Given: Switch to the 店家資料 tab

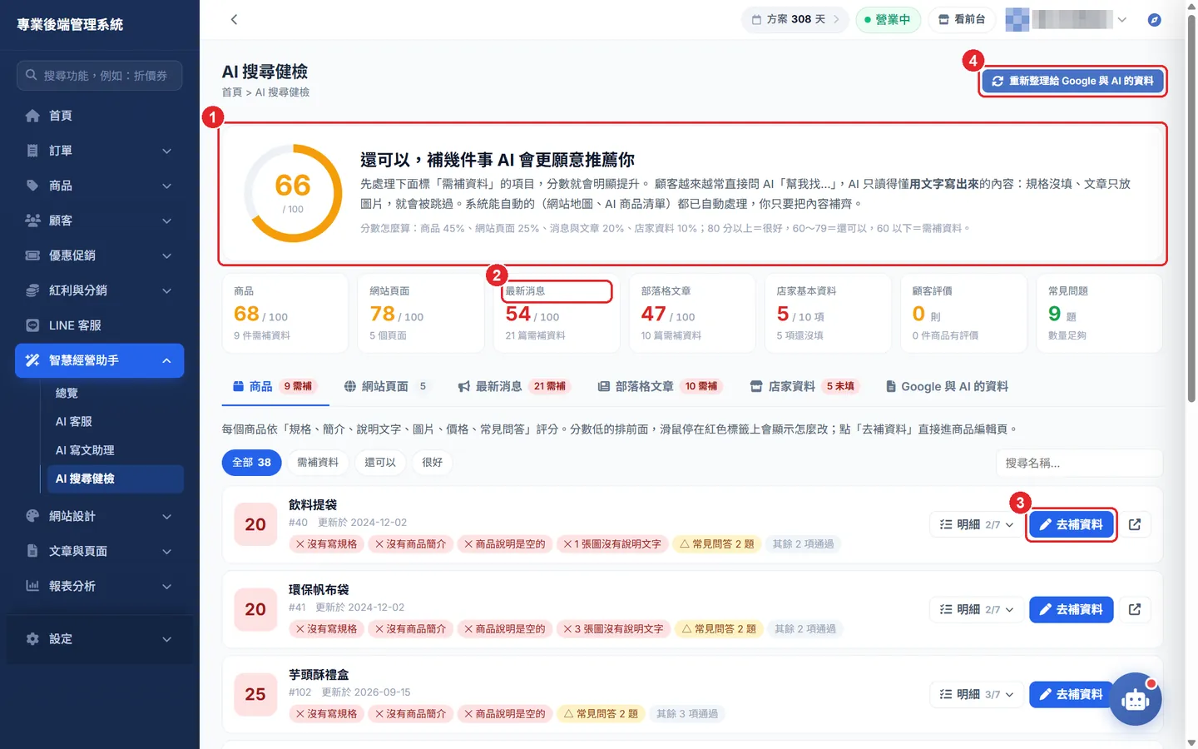Looking at the screenshot, I should click(803, 386).
